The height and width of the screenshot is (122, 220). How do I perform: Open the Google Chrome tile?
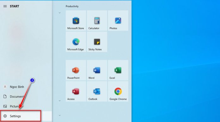click(x=118, y=91)
